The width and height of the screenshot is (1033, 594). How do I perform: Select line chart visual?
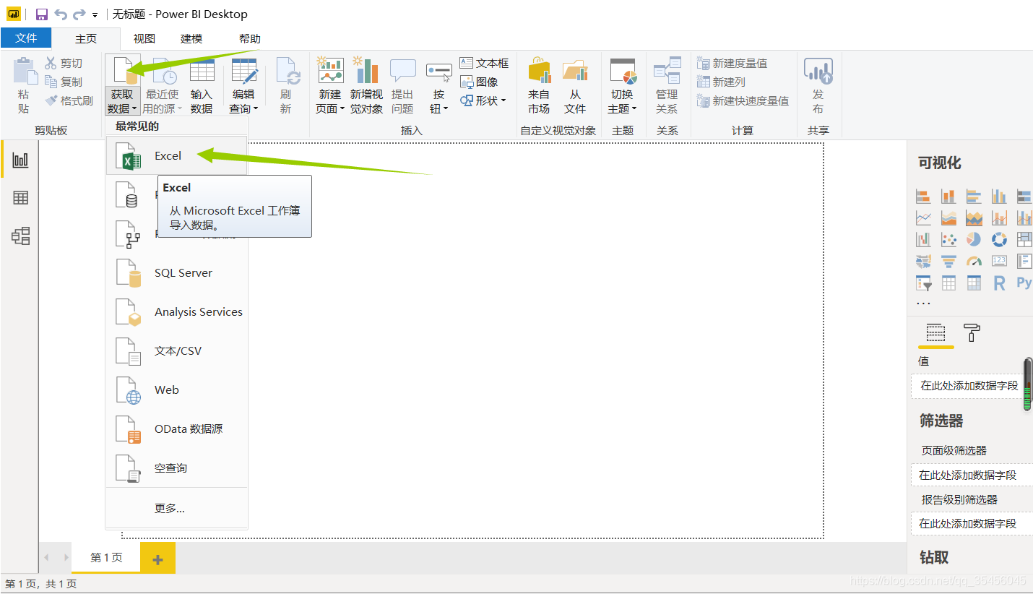[x=923, y=218]
